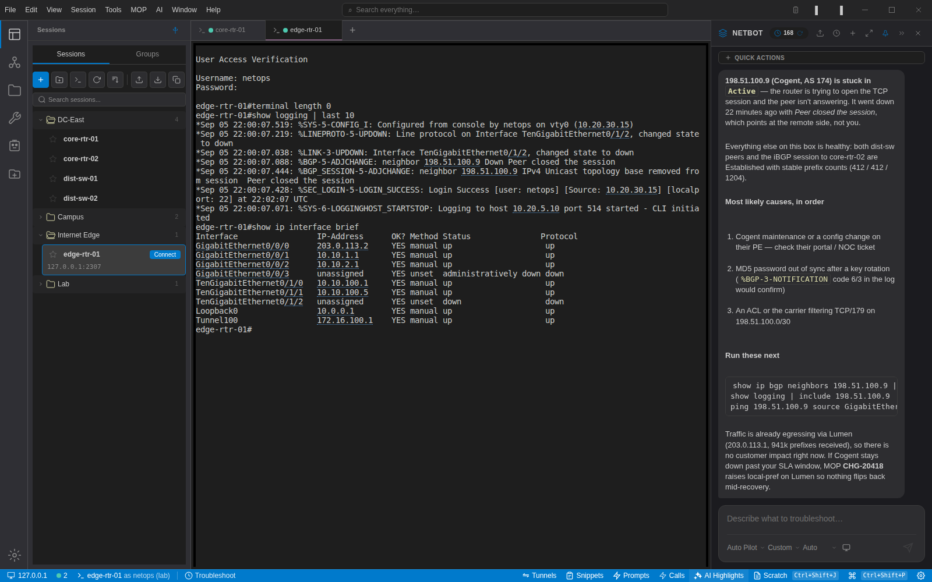Click the clipboard icon left of the title bar layout icons
The height and width of the screenshot is (582, 932).
point(796,10)
